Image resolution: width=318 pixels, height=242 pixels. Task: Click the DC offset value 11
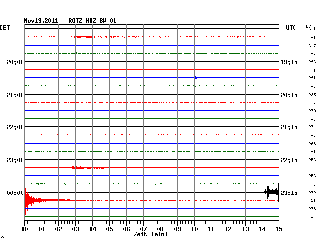pyautogui.click(x=313, y=200)
